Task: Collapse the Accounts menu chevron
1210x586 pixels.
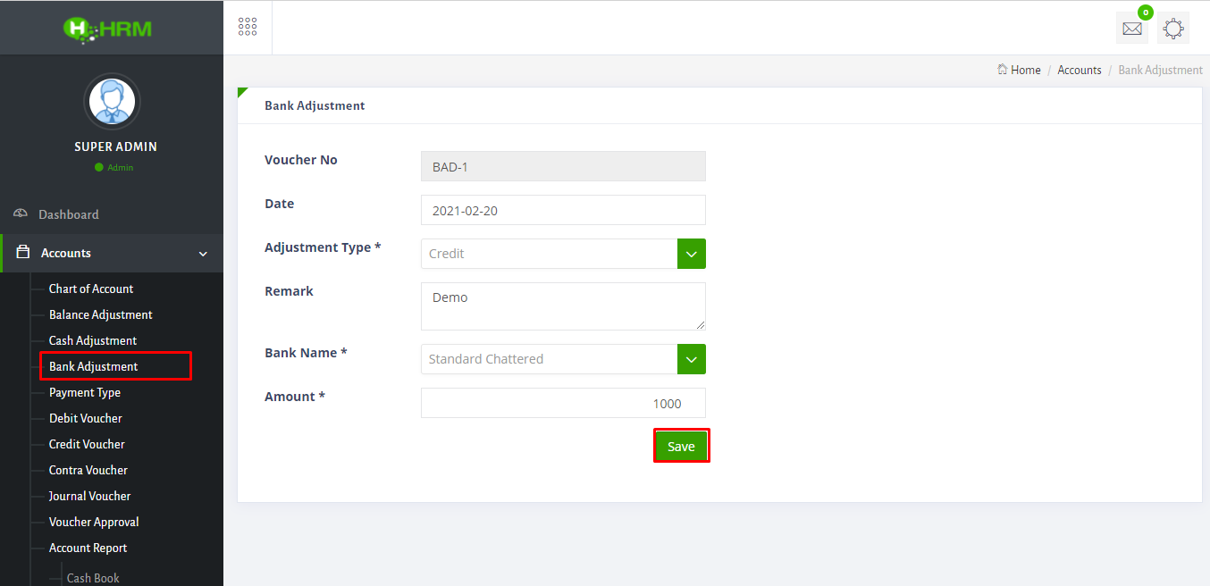Action: [203, 254]
